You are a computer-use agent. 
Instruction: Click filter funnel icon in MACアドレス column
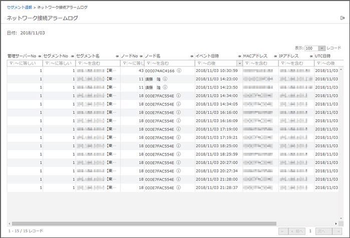(246, 64)
